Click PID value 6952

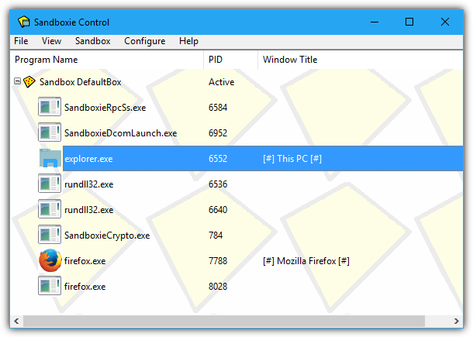218,133
